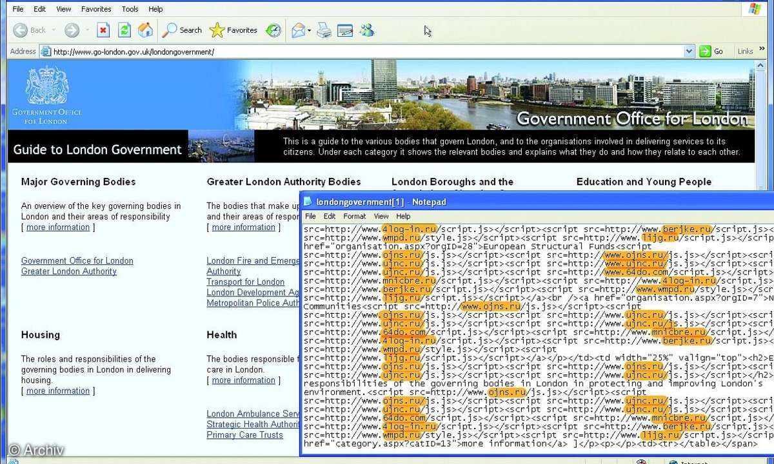Viewport: 774px width, 464px height.
Task: Click the address bar URL field
Action: click(x=366, y=52)
